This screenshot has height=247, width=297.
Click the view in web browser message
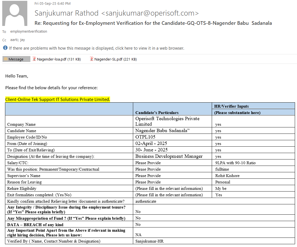tap(96, 48)
